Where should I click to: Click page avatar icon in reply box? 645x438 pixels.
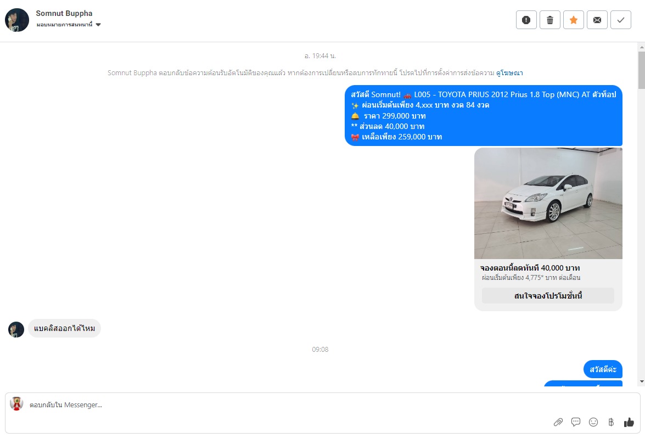click(16, 404)
